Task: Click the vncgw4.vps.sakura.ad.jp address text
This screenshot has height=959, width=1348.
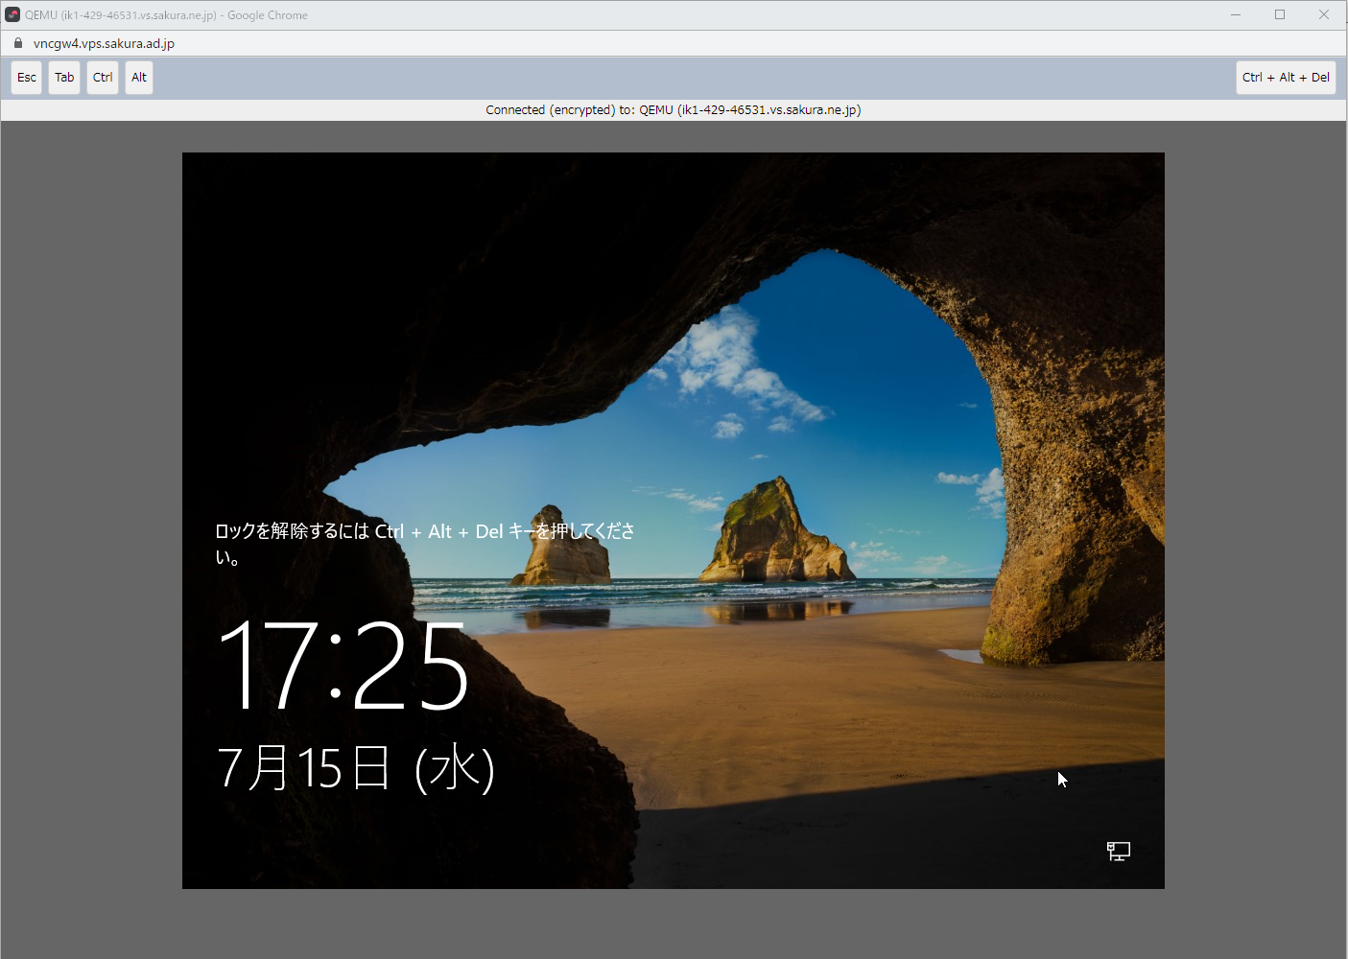Action: (x=104, y=43)
